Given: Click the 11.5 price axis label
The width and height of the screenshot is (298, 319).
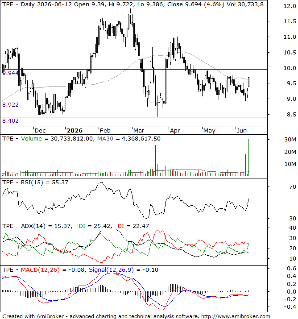Looking at the screenshot, I should [x=290, y=21].
